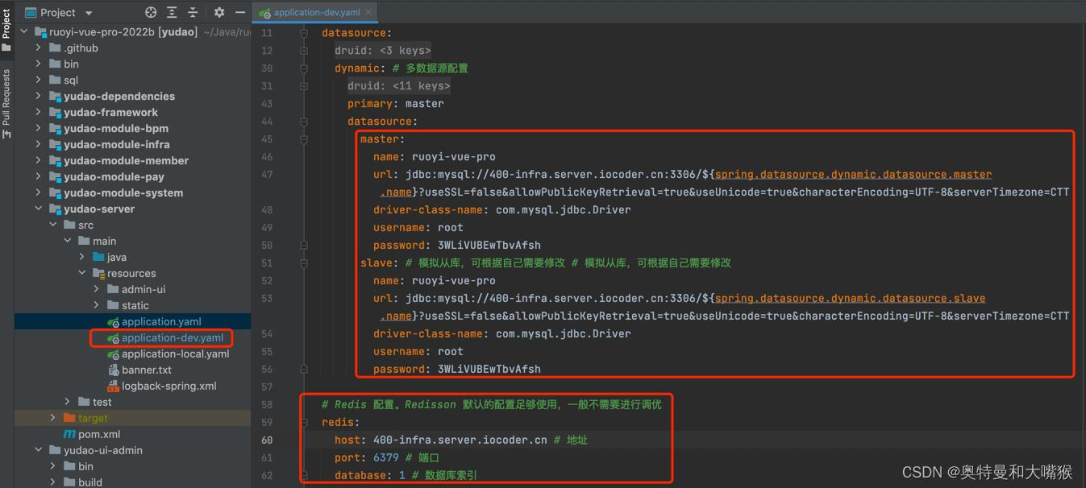Click the Select Opened File crosshair icon
This screenshot has height=488, width=1086.
151,12
